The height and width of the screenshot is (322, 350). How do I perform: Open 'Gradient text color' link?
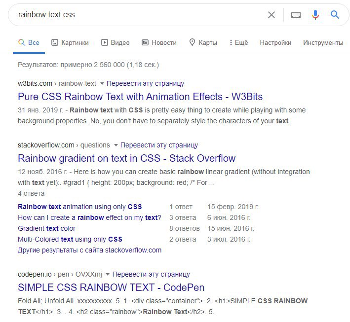tap(47, 229)
